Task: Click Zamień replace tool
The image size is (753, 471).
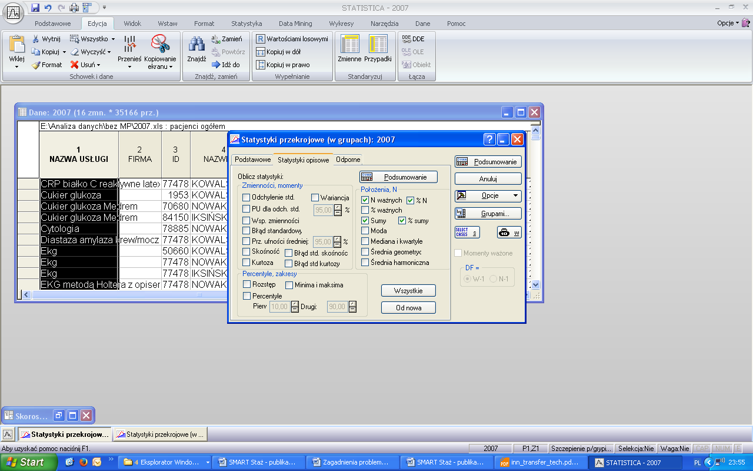Action: pyautogui.click(x=227, y=39)
